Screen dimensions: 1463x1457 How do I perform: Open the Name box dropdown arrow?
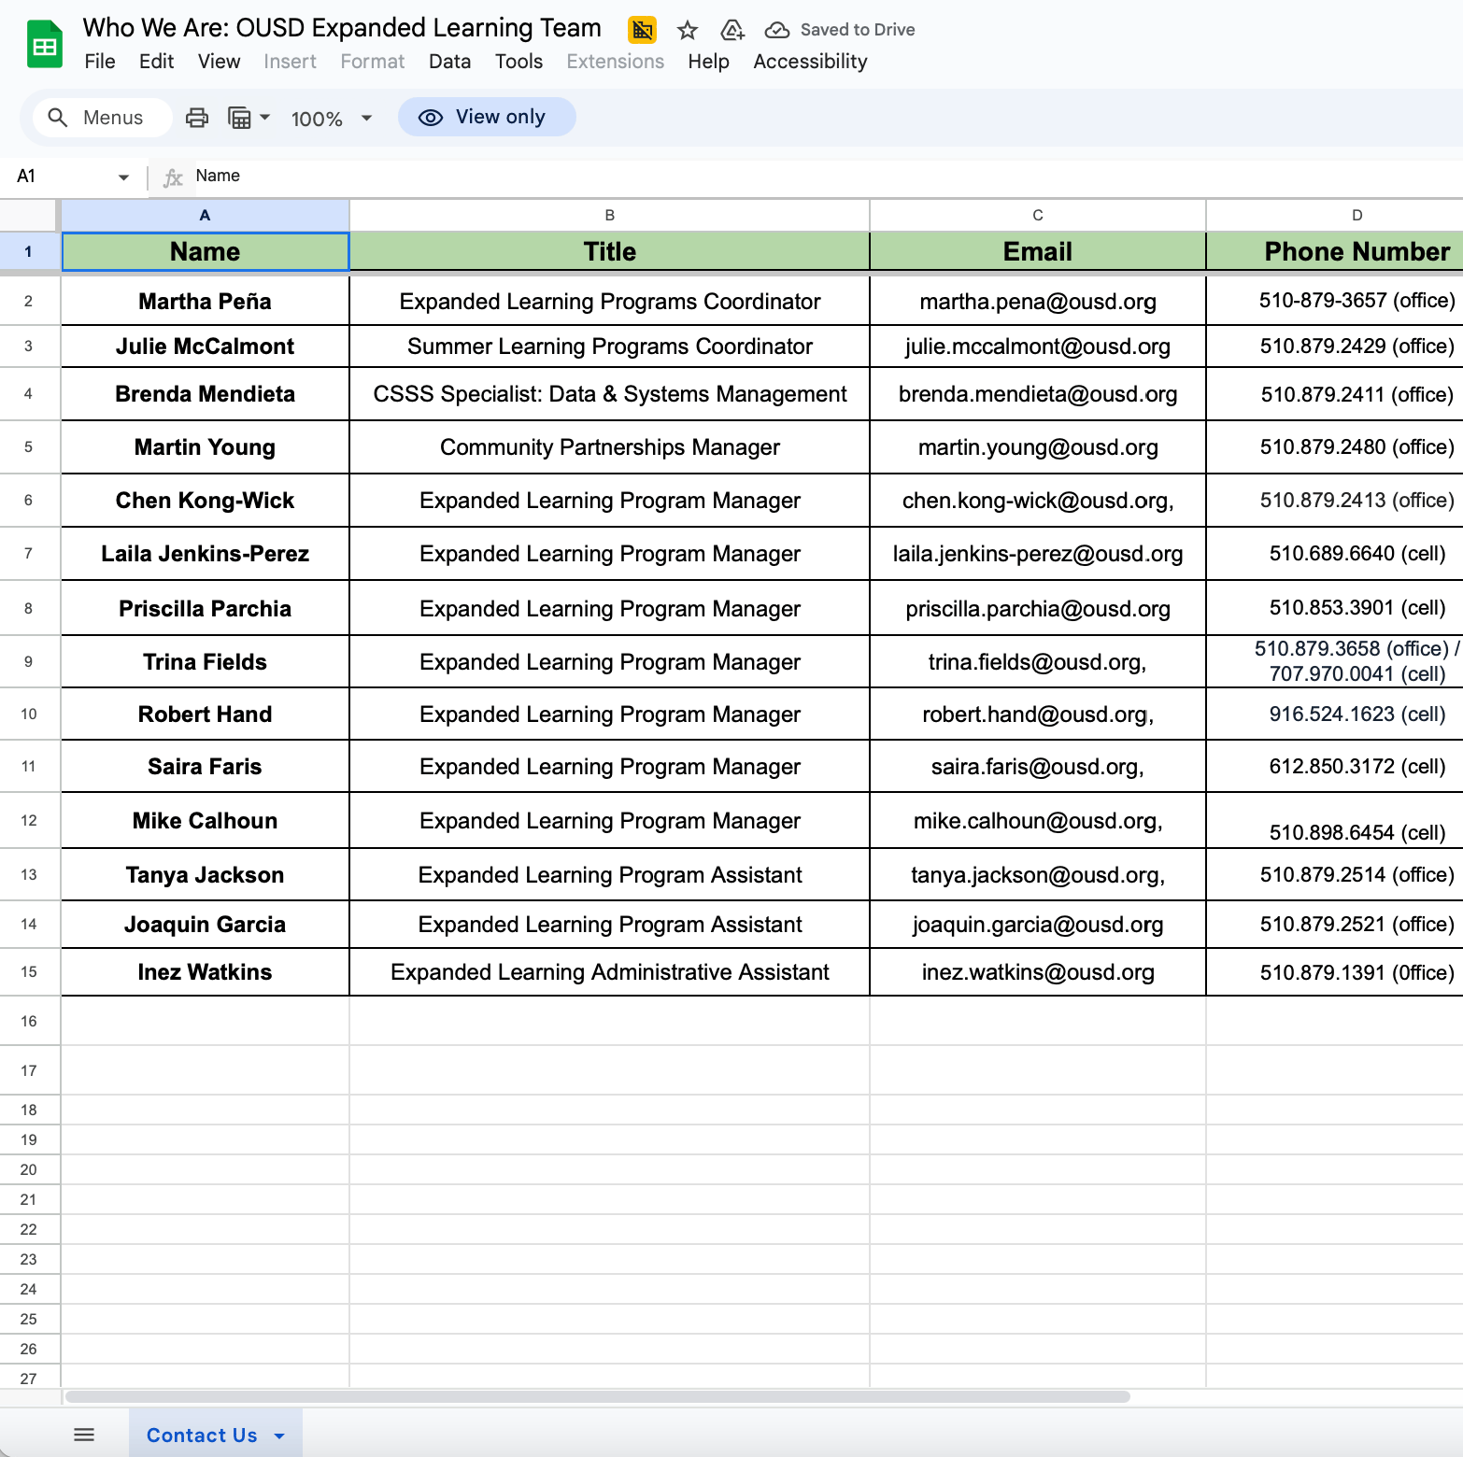pos(123,177)
